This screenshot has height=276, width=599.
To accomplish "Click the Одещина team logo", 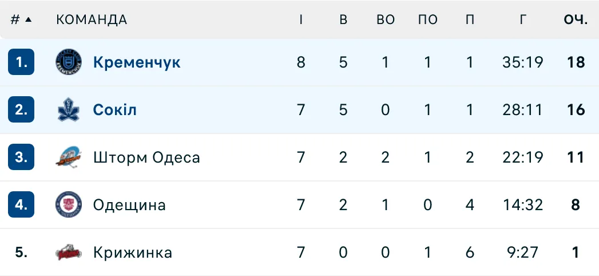I will 69,205.
